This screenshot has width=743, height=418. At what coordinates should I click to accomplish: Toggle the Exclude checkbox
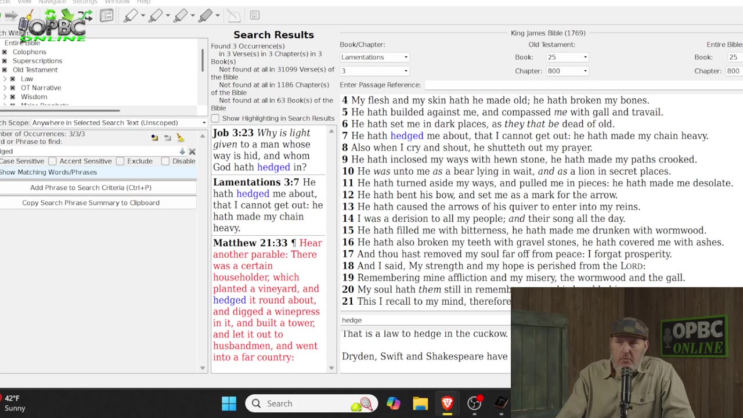pyautogui.click(x=120, y=161)
